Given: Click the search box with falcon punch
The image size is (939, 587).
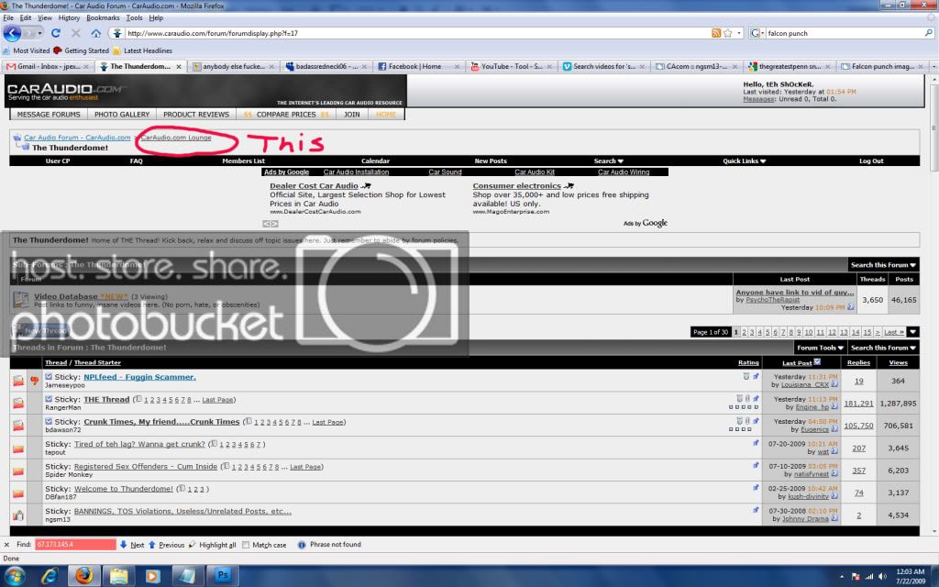Looking at the screenshot, I should click(x=845, y=33).
